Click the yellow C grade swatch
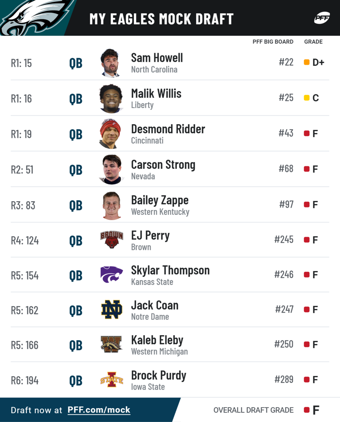 point(307,98)
